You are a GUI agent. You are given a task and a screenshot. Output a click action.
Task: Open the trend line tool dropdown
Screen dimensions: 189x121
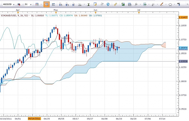point(166,5)
